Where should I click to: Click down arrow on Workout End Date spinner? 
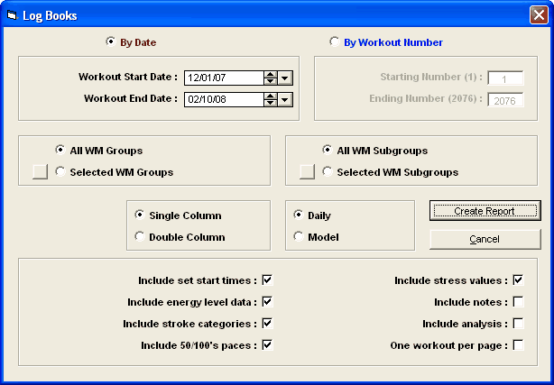tap(270, 103)
